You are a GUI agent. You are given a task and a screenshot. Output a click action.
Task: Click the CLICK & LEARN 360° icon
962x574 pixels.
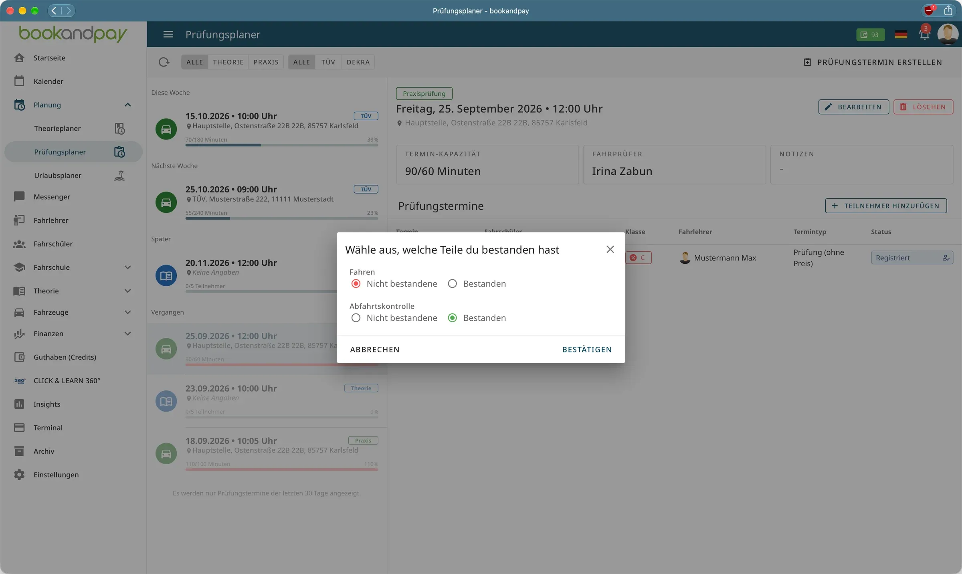tap(19, 381)
